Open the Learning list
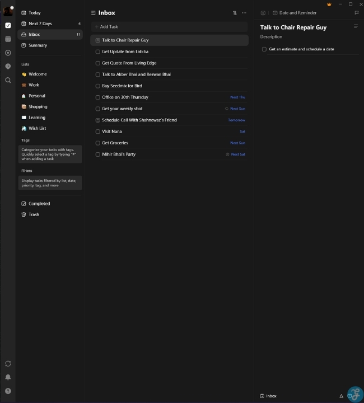 50,118
